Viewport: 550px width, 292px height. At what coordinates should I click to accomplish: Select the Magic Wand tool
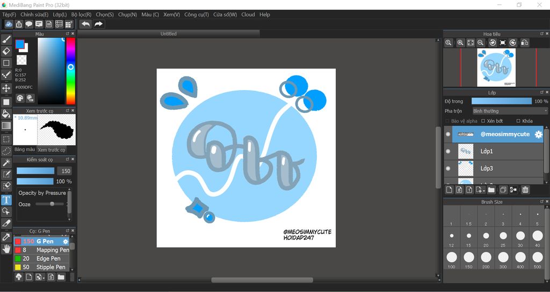tap(6, 163)
